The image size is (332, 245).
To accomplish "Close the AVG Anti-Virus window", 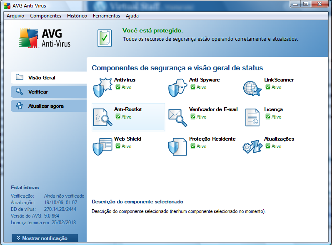I will pos(320,4).
